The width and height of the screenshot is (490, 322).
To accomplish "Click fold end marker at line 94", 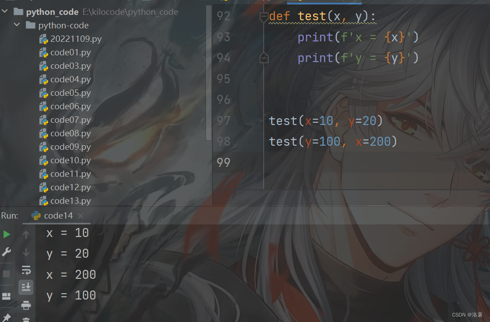I will pyautogui.click(x=264, y=58).
